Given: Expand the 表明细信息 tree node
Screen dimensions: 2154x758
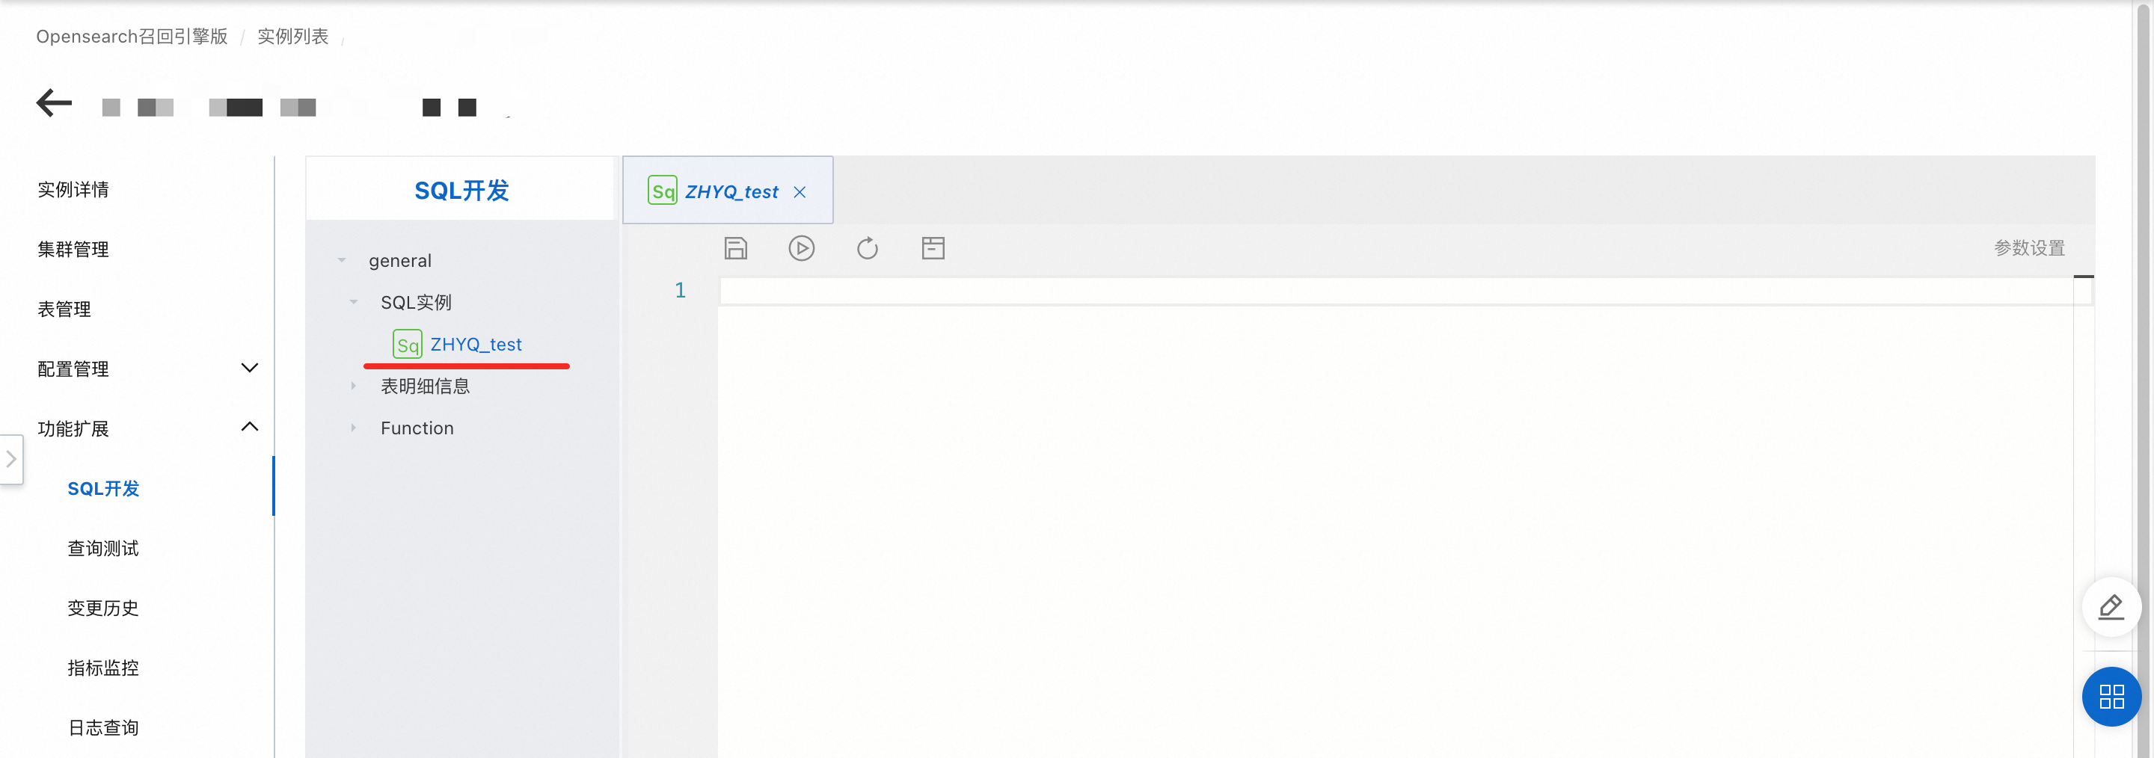Looking at the screenshot, I should (x=354, y=386).
